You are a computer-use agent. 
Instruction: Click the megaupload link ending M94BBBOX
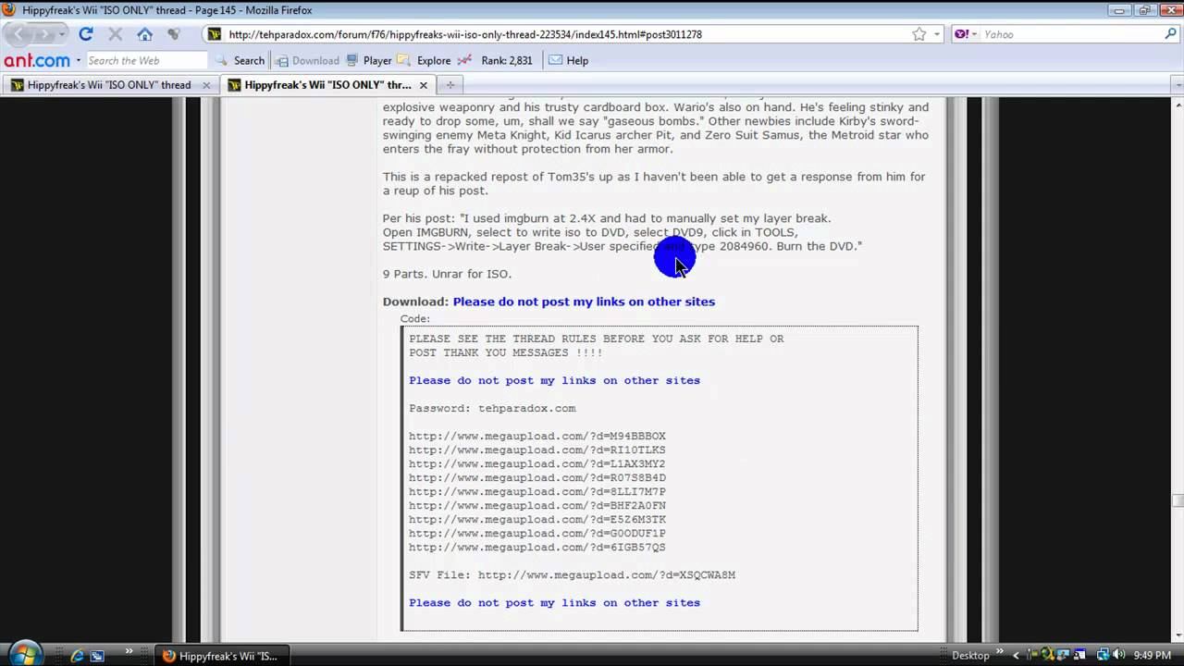tap(537, 436)
